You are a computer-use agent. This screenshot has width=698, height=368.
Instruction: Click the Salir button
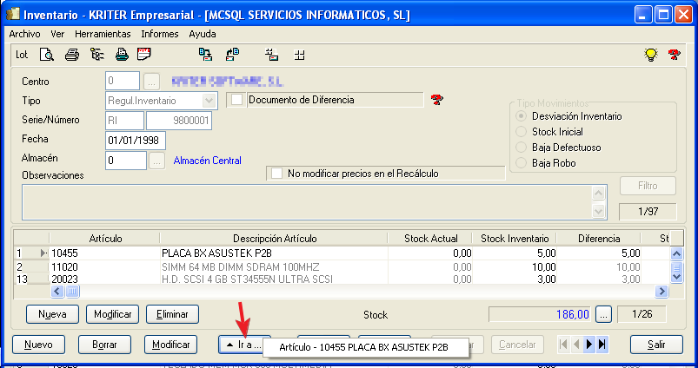coord(656,345)
